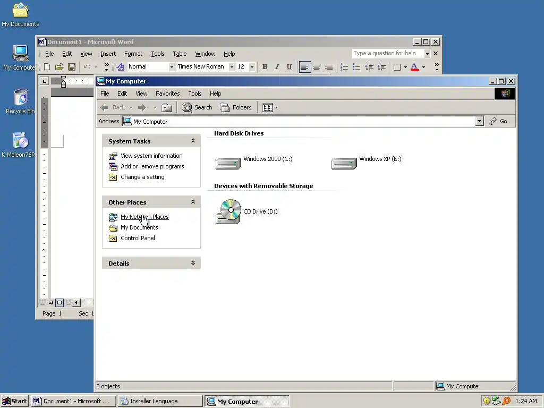The height and width of the screenshot is (408, 544).
Task: Click the Go button beside address bar
Action: click(499, 121)
